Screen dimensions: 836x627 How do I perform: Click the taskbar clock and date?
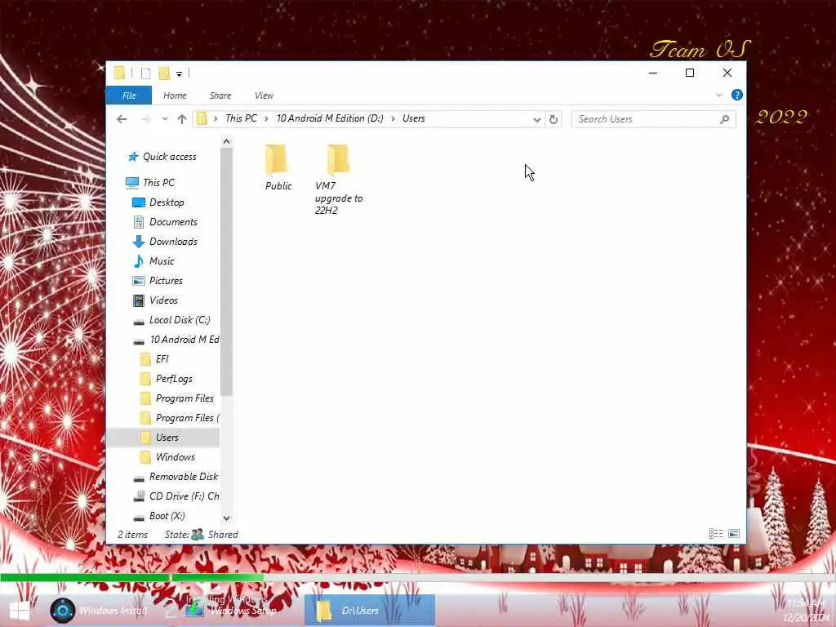[807, 611]
